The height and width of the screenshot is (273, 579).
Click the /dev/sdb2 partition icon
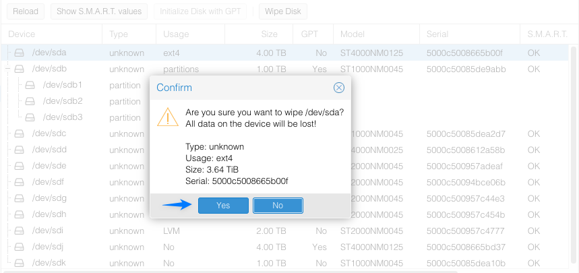pyautogui.click(x=30, y=101)
